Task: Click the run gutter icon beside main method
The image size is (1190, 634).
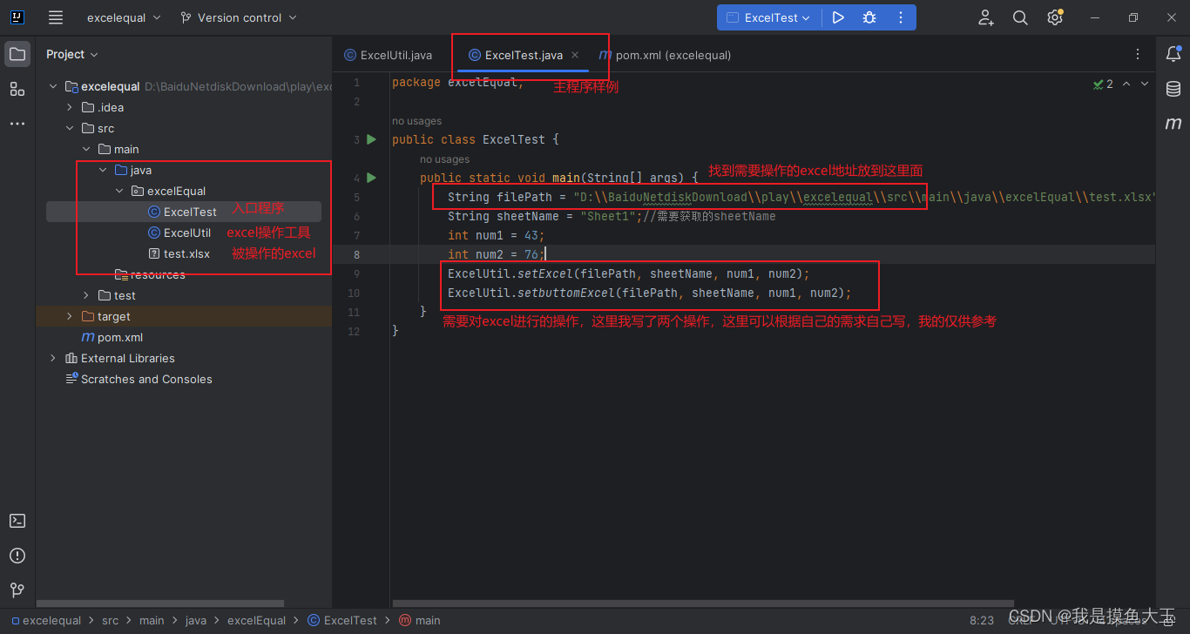Action: 371,177
